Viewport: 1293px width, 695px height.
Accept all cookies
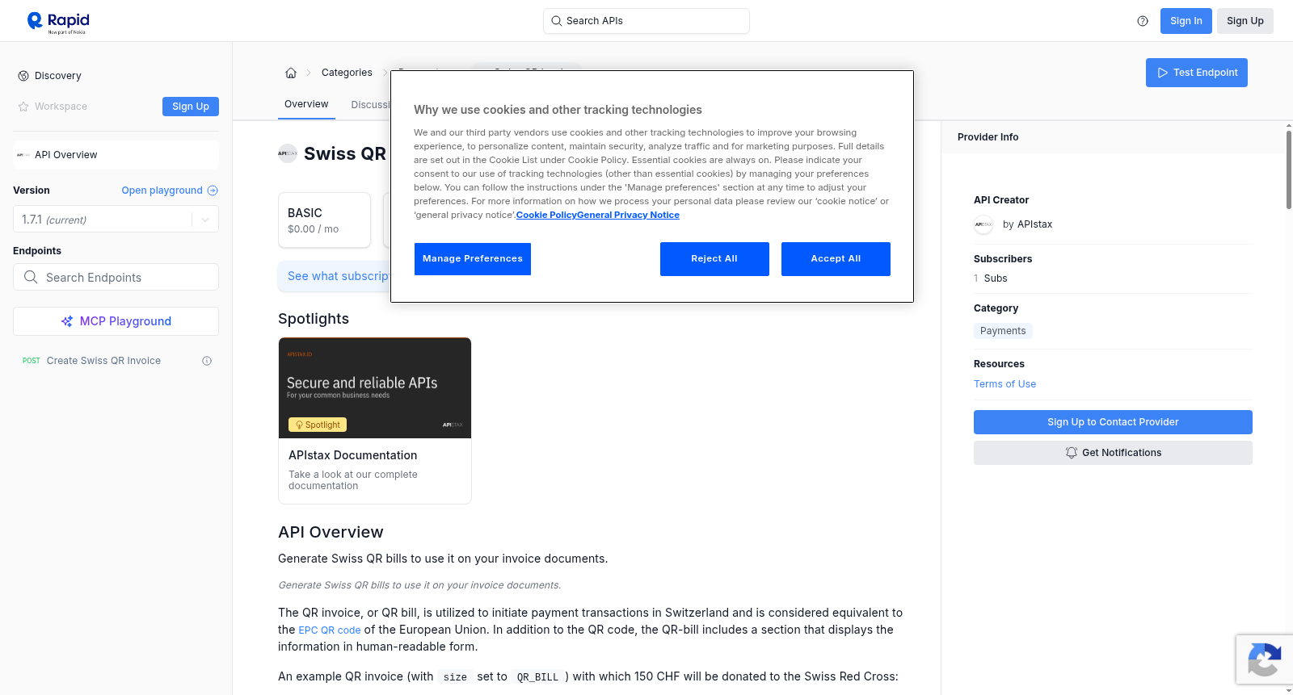click(836, 259)
